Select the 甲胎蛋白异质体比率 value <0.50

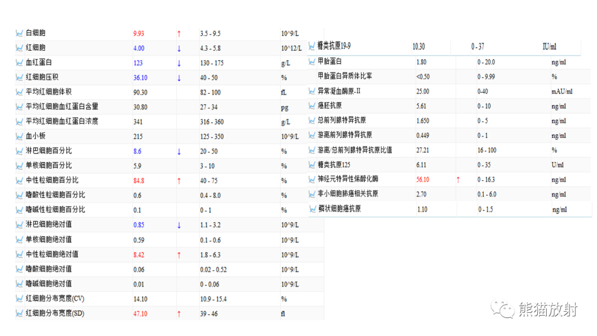coord(423,77)
